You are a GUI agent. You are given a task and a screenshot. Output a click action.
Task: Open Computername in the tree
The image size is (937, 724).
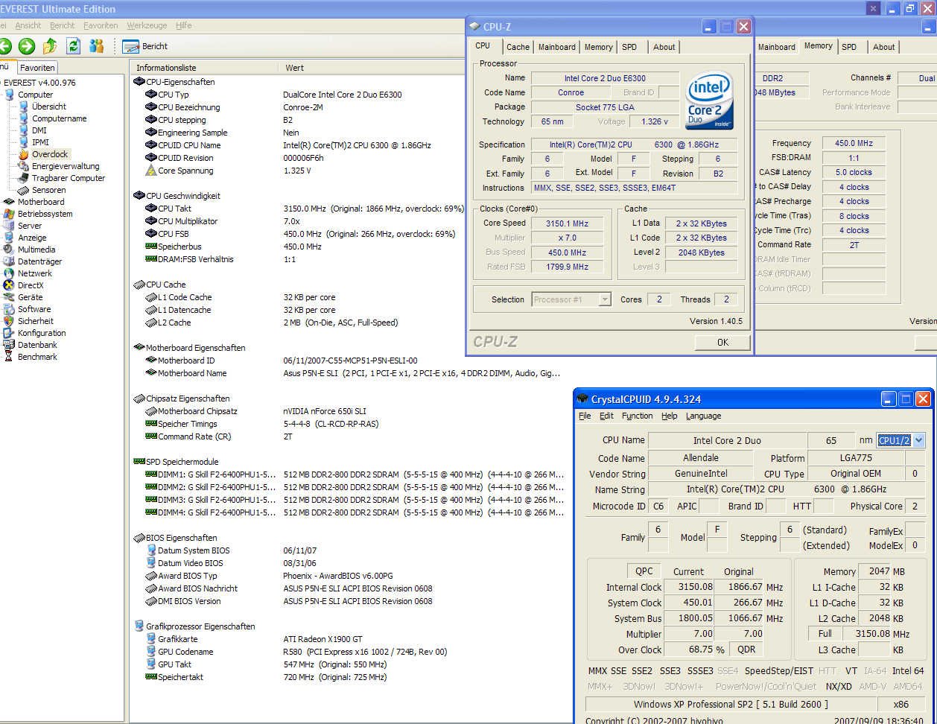pos(60,118)
